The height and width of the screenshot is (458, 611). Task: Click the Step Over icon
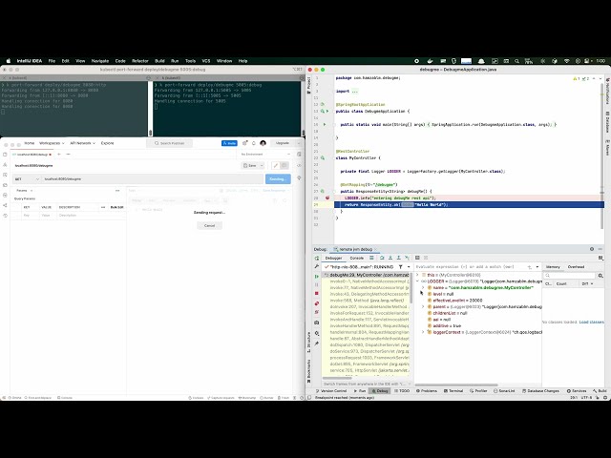tap(382, 258)
